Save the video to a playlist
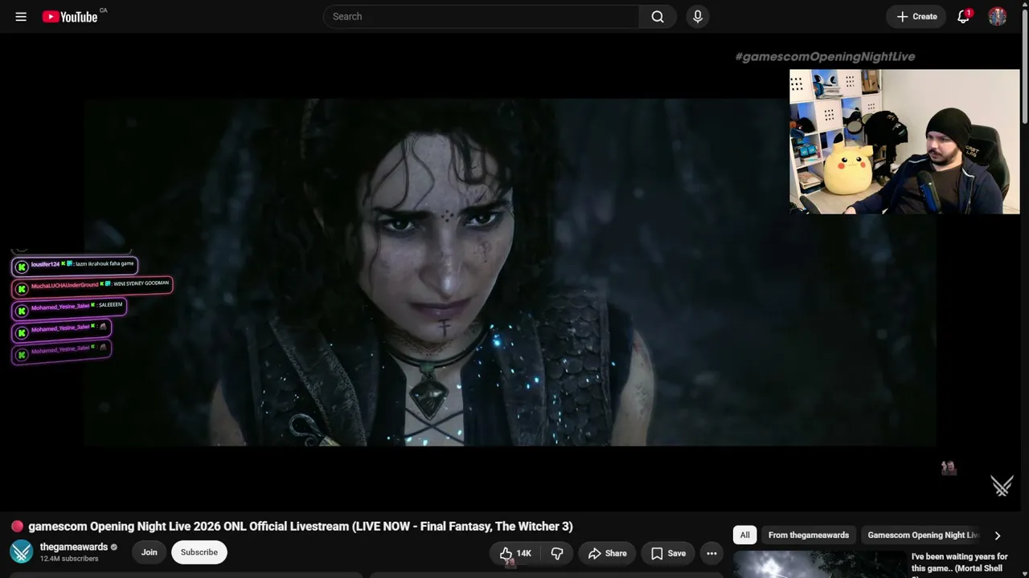The image size is (1029, 578). coord(668,553)
